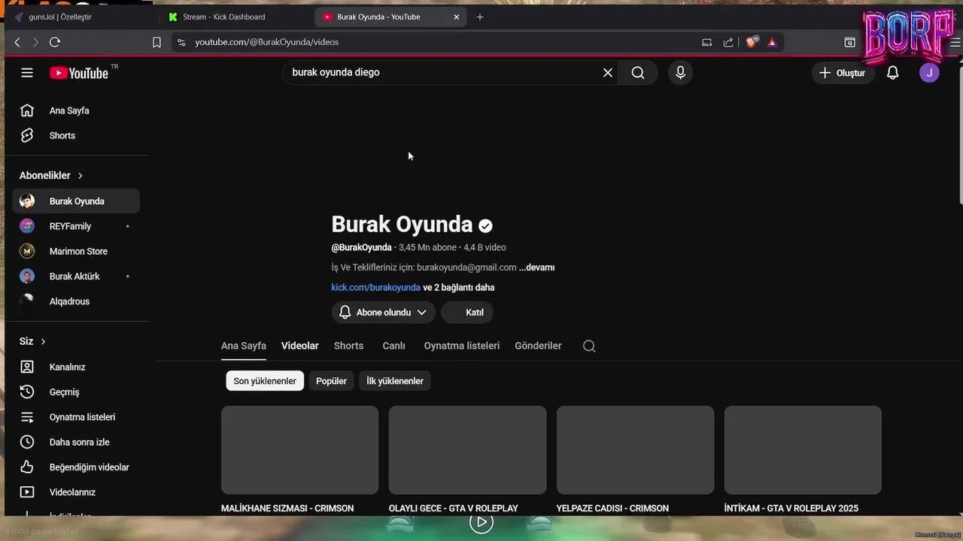
Task: Open the channel Ana Sayfa tab
Action: (x=244, y=346)
